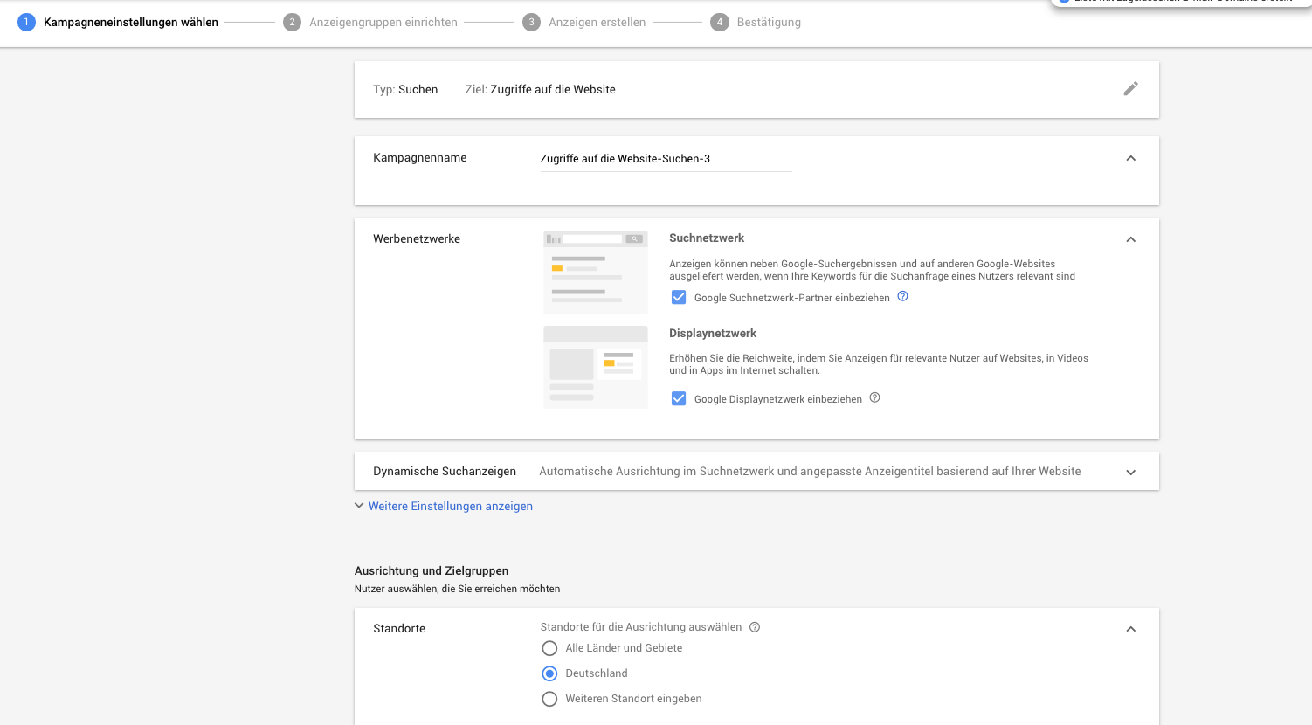Show more via Weitere Einstellungen anzeigen
1312x725 pixels.
(x=444, y=506)
